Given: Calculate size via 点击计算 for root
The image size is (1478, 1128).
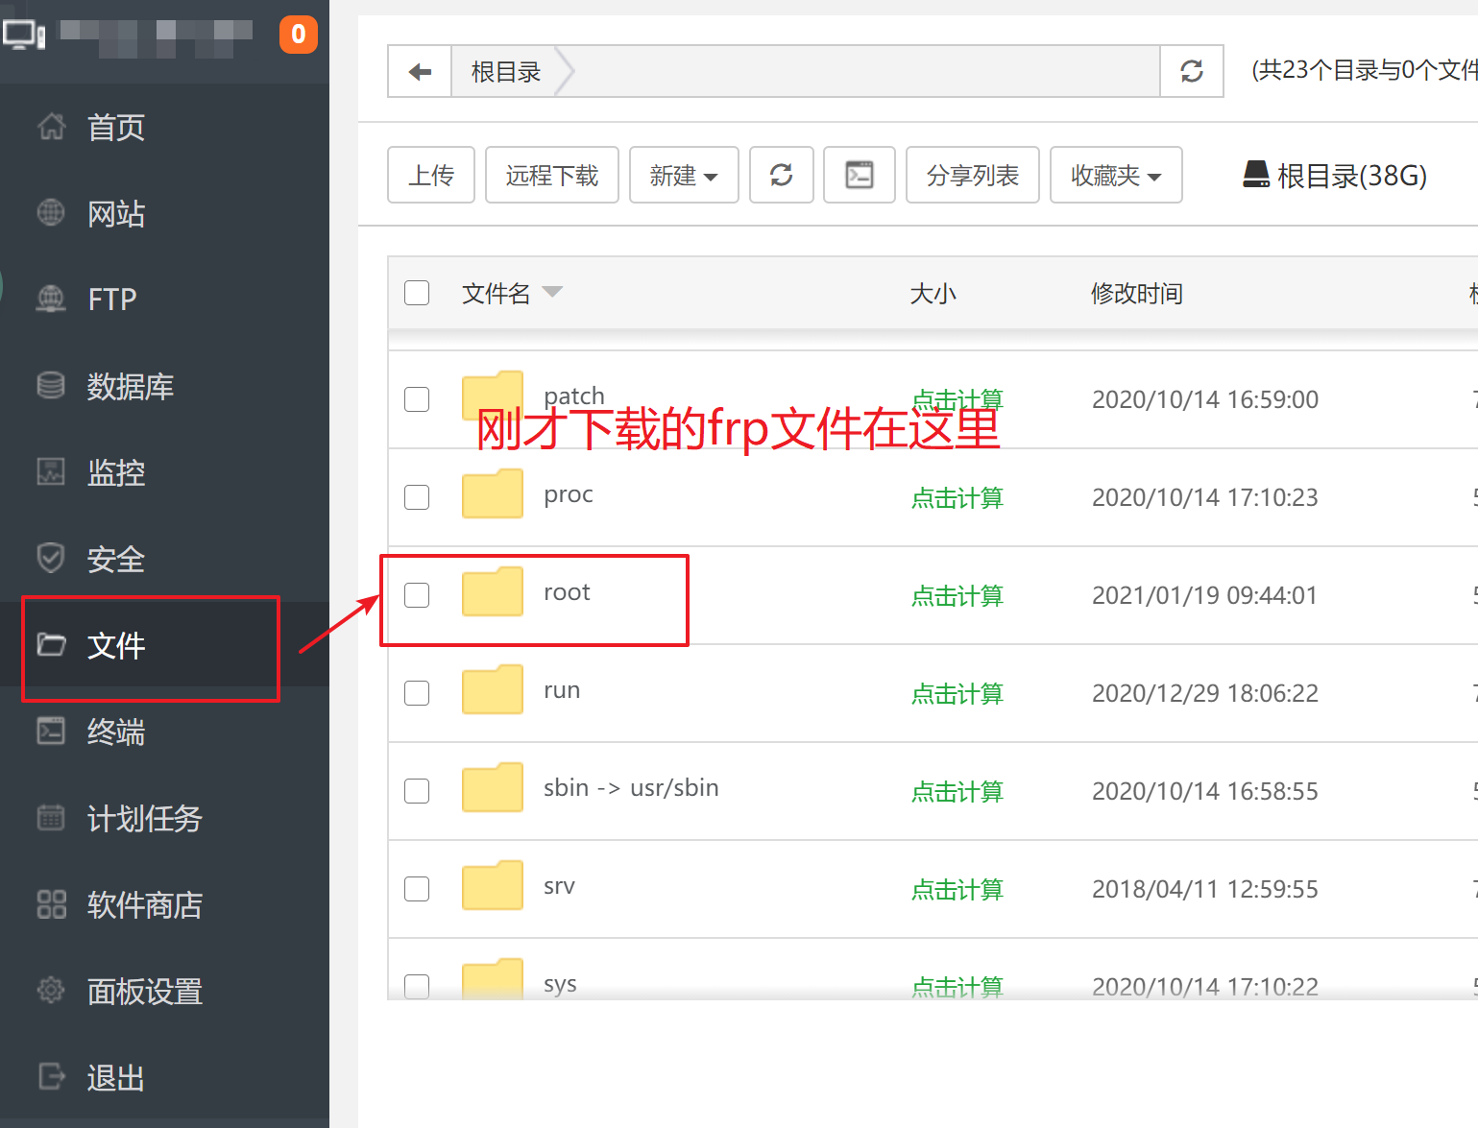Looking at the screenshot, I should click(x=957, y=596).
